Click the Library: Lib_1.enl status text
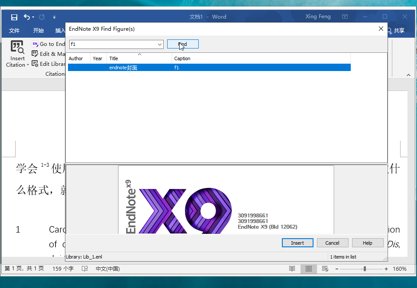 [84, 257]
